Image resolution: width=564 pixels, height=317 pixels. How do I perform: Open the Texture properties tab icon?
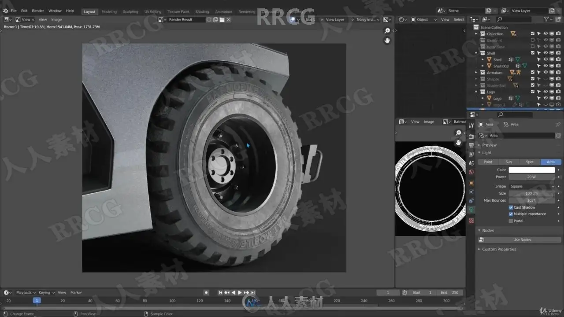coord(471,221)
